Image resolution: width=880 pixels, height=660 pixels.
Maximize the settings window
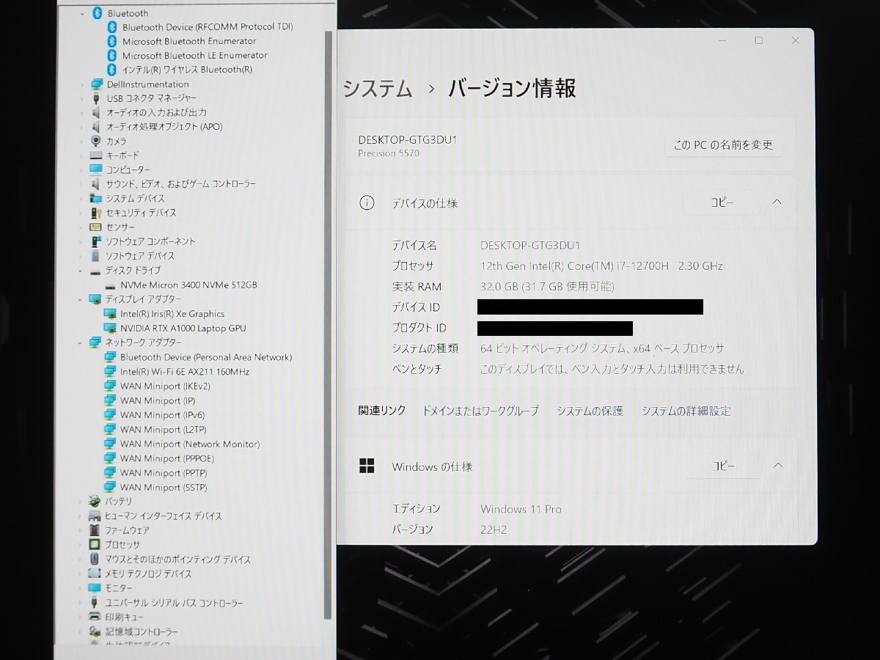tap(758, 40)
